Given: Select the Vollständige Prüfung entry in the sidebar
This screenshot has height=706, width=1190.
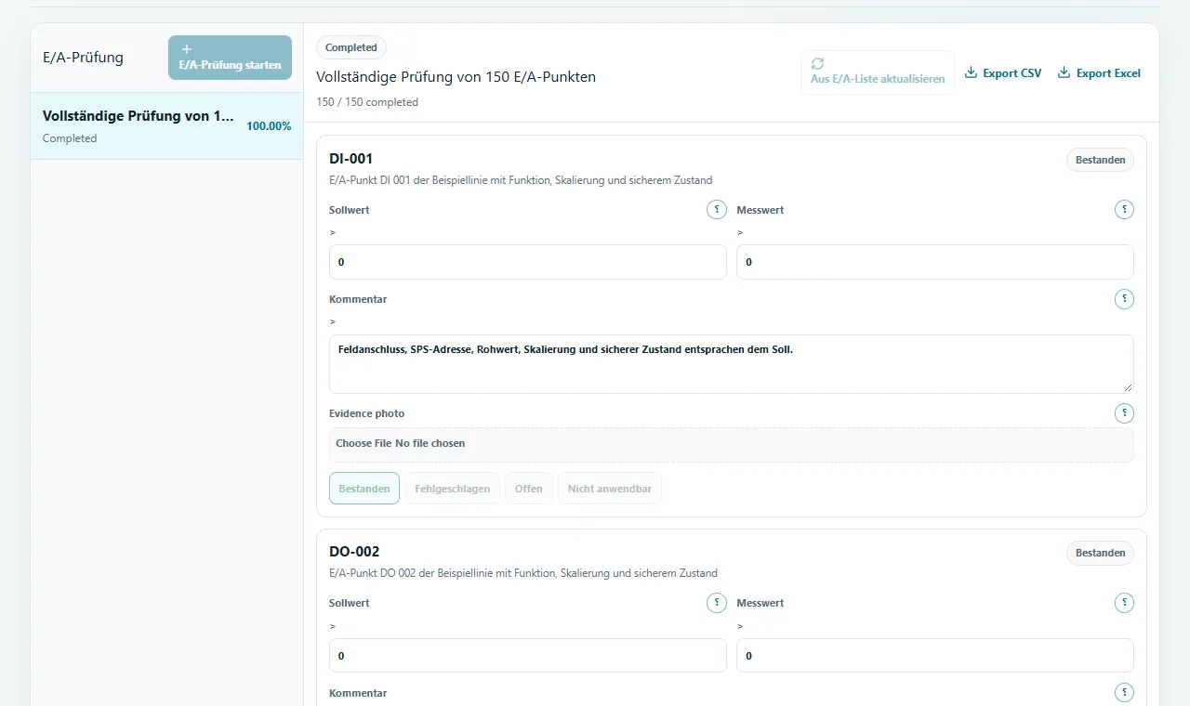Looking at the screenshot, I should coord(167,126).
